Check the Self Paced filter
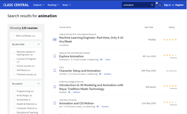187x114 pixels. point(14,70)
